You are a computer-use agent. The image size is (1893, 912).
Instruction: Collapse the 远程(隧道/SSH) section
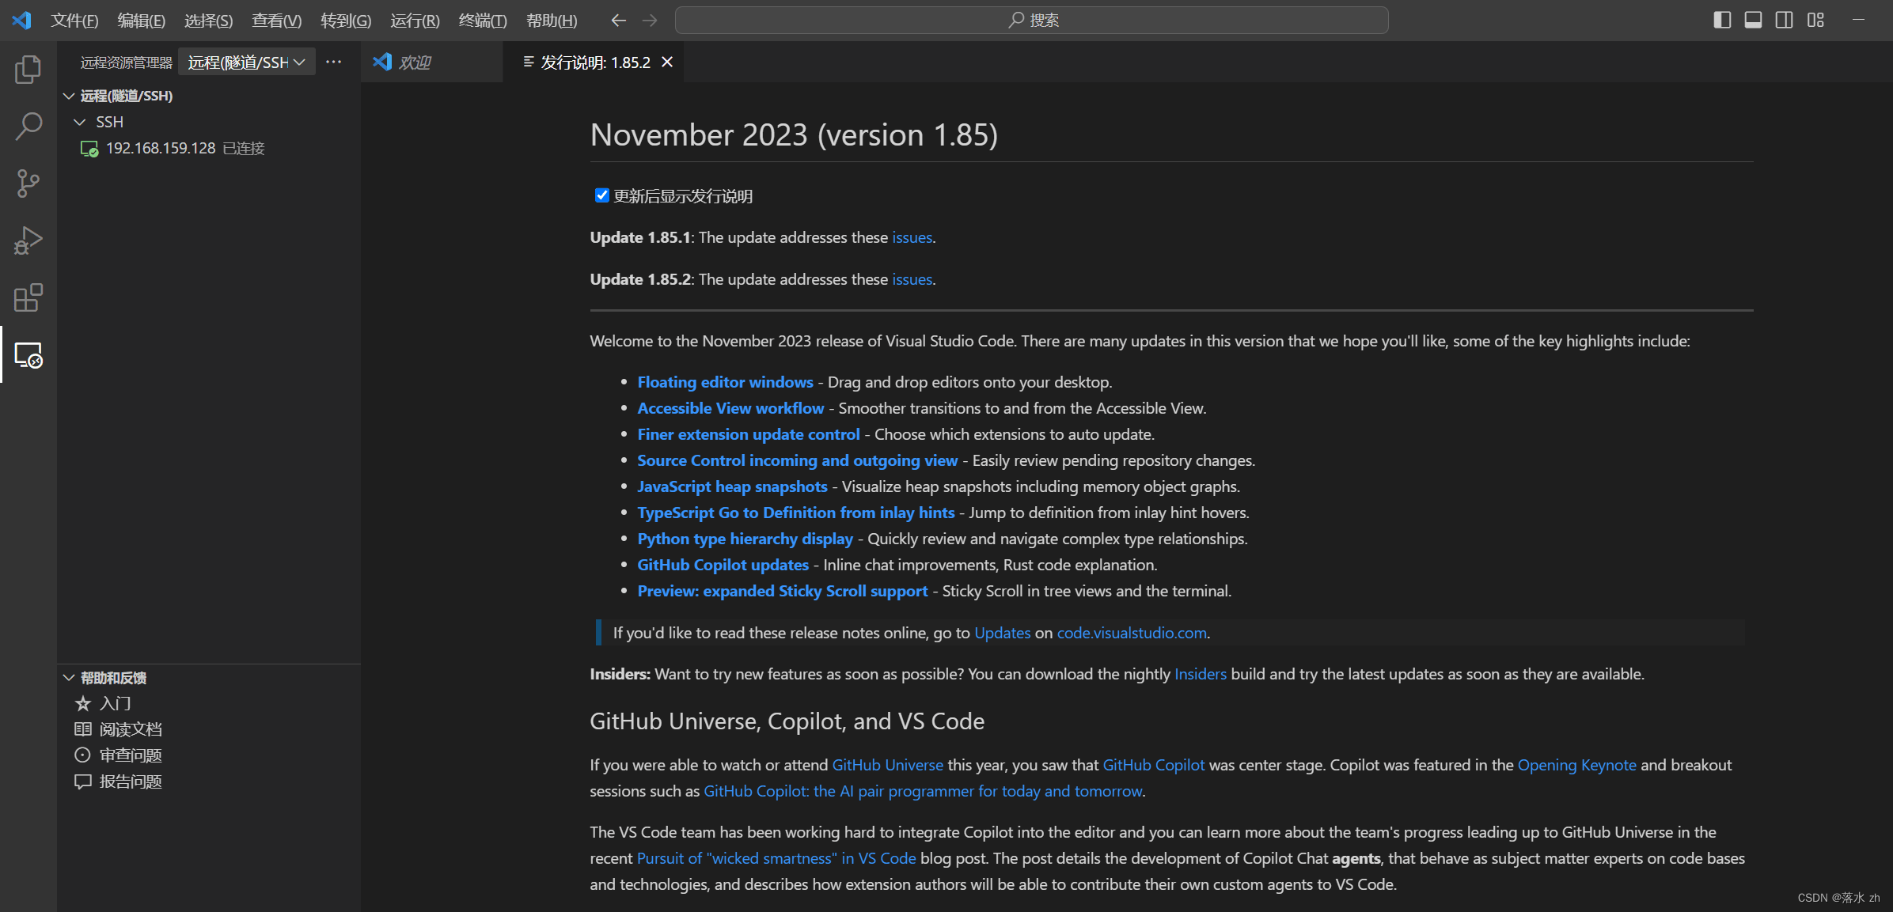pyautogui.click(x=69, y=96)
